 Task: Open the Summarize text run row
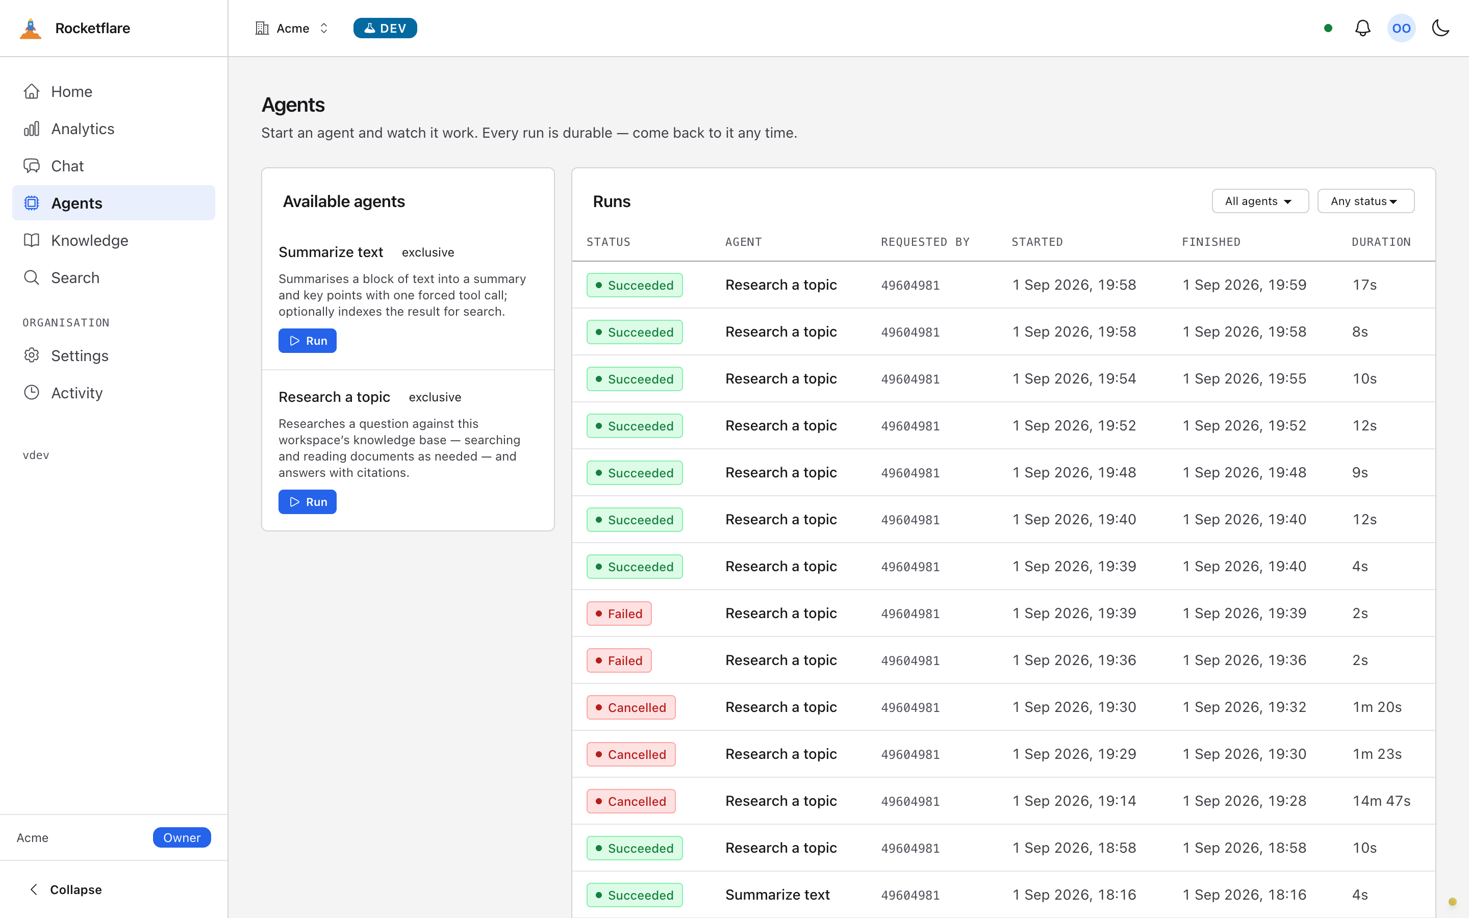pyautogui.click(x=1003, y=895)
